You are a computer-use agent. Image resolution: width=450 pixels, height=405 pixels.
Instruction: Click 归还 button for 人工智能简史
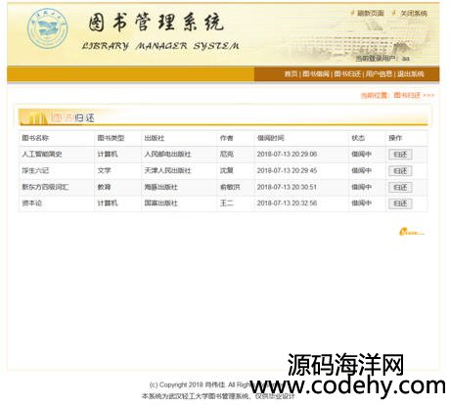click(400, 155)
